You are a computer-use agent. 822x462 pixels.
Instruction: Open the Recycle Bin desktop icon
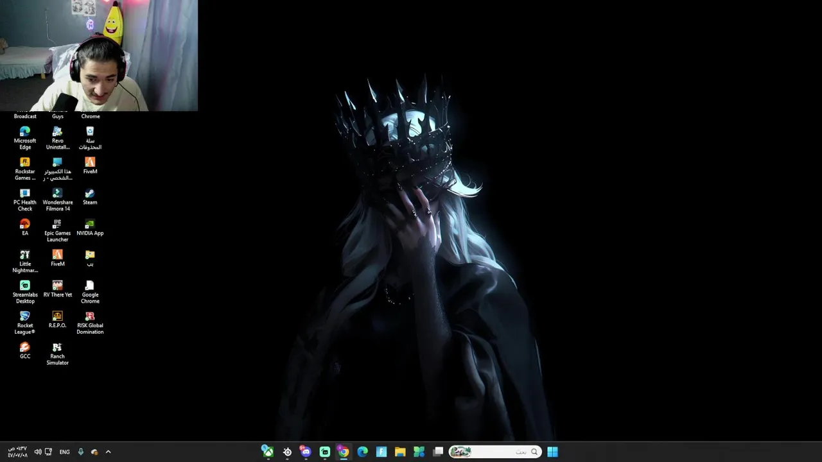[x=90, y=138]
